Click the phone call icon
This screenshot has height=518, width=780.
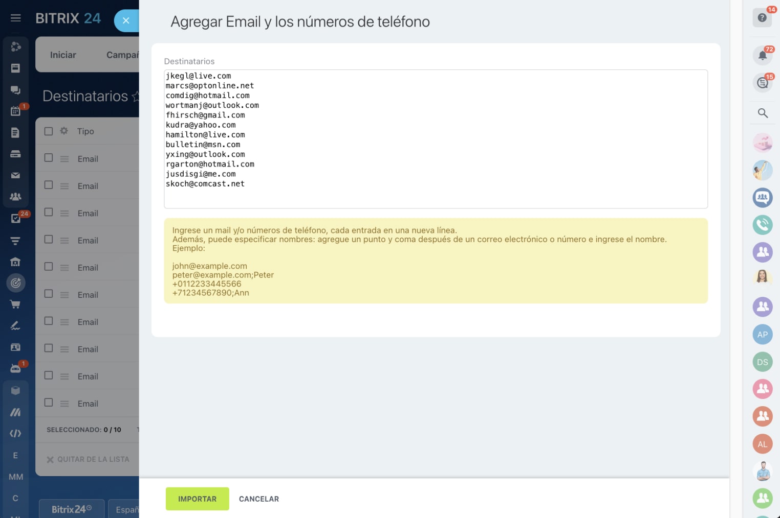763,225
